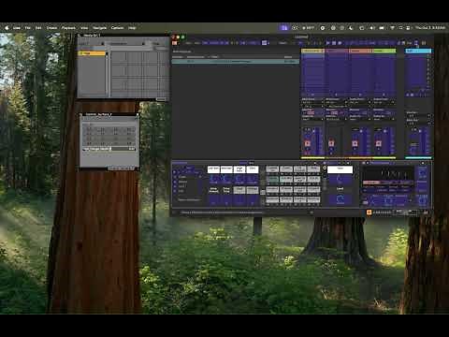Open Spotlight search in menu bar
449x337 pixels.
pos(400,28)
